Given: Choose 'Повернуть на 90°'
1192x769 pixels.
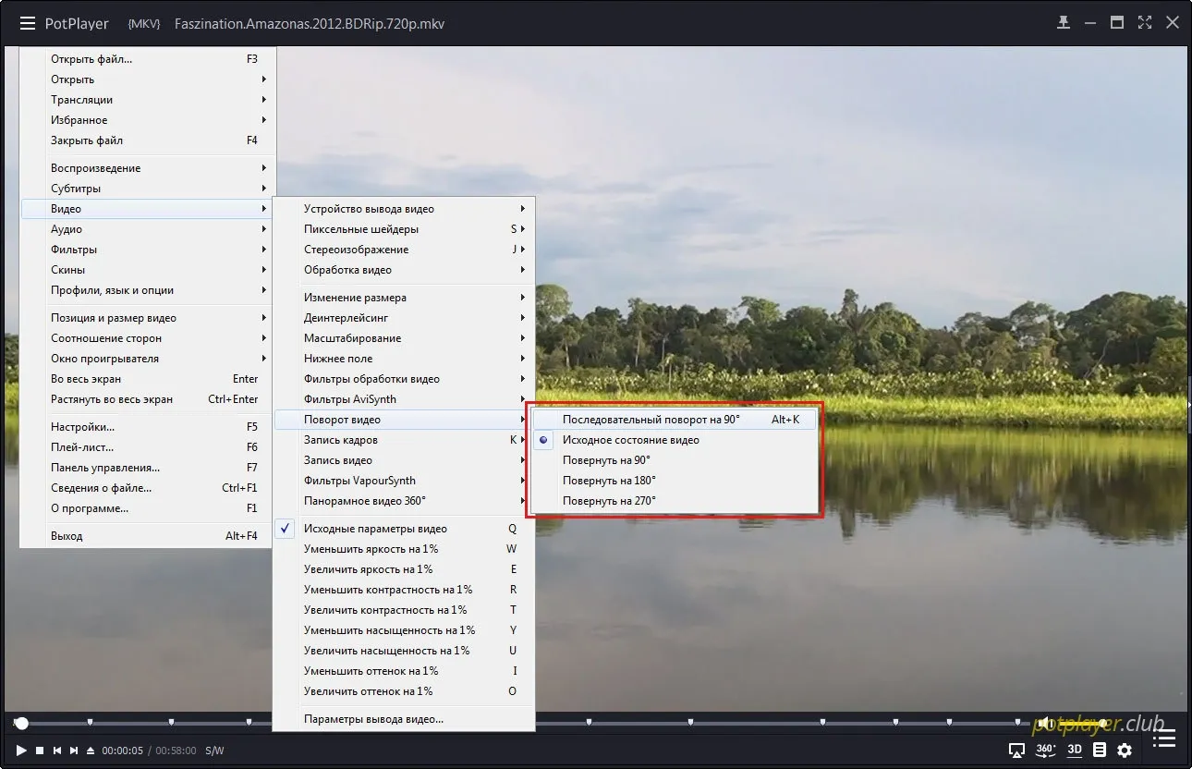Looking at the screenshot, I should (675, 460).
